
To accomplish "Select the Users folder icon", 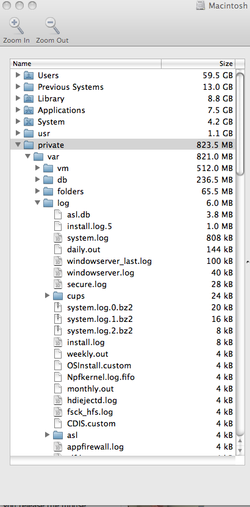I will click(x=29, y=75).
